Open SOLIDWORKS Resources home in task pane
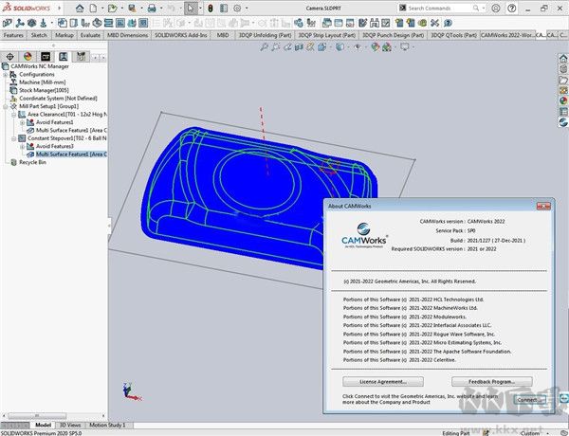This screenshot has height=436, width=569. (563, 58)
